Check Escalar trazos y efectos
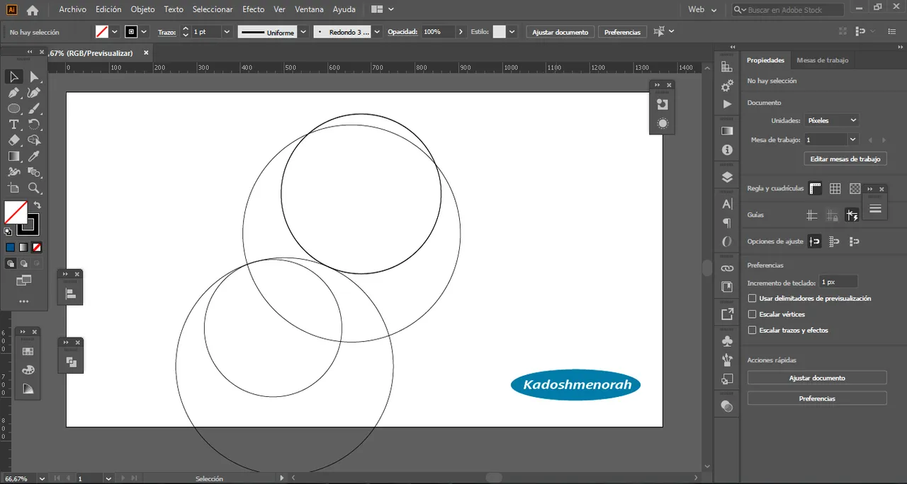907x484 pixels. [753, 330]
